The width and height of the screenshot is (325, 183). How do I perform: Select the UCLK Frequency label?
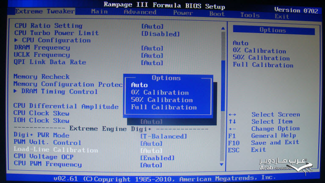pyautogui.click(x=42, y=55)
